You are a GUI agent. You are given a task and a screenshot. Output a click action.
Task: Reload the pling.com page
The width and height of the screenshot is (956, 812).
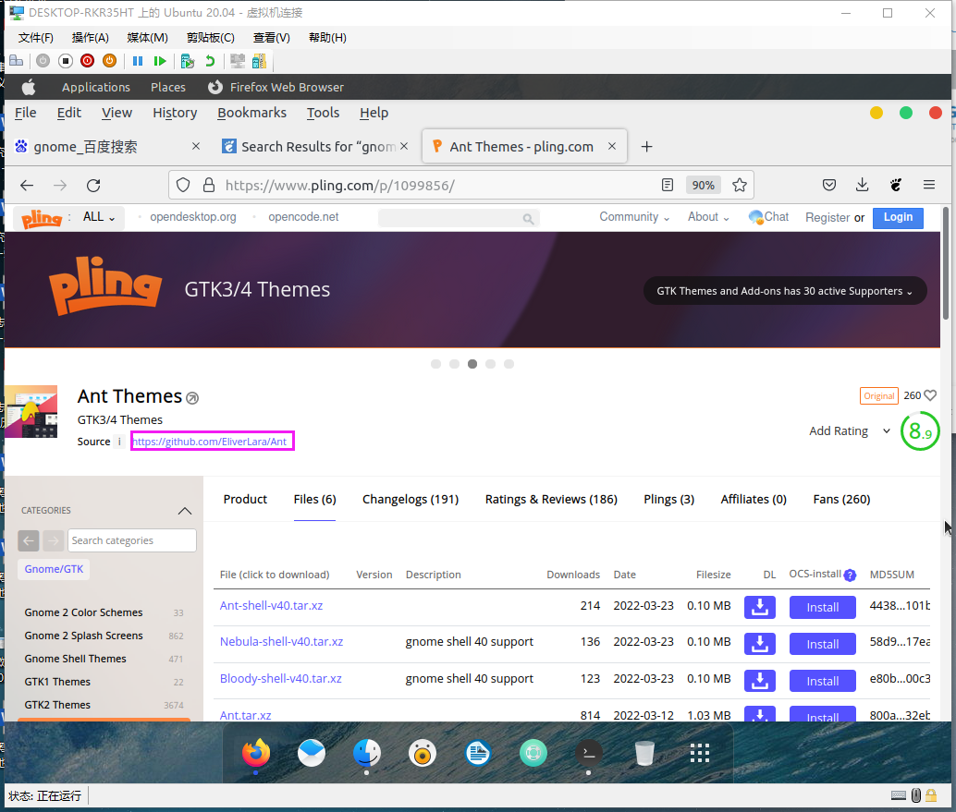point(93,185)
